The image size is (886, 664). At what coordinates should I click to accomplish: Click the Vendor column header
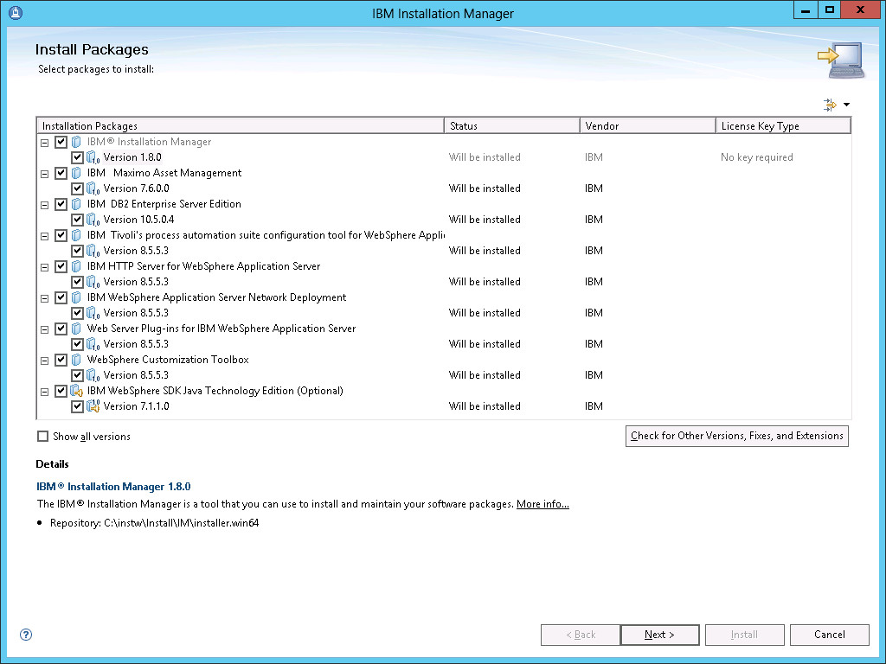648,126
